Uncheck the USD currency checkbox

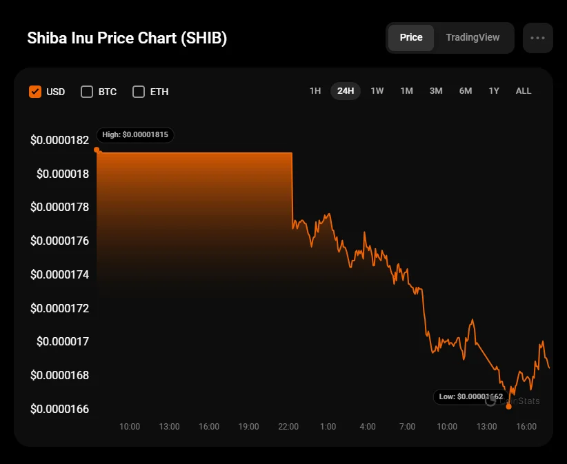pyautogui.click(x=35, y=92)
